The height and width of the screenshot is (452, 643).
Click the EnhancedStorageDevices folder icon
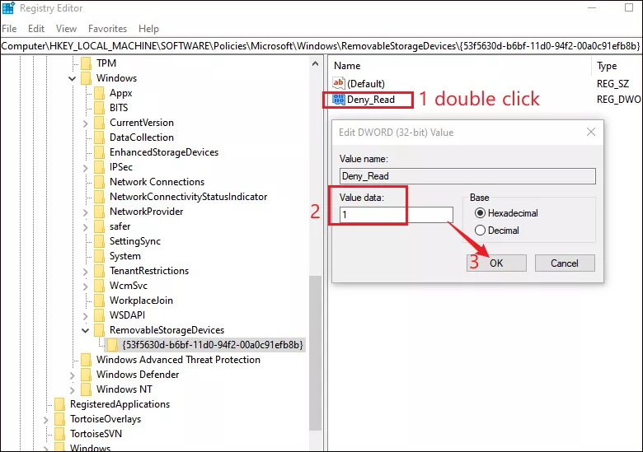pyautogui.click(x=99, y=152)
